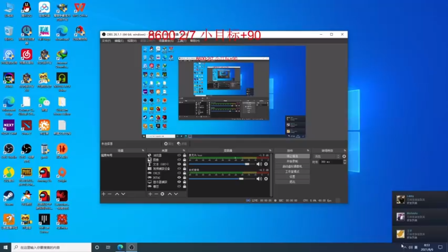Open the 淡出 scene transition dropdown
The width and height of the screenshot is (448, 252).
327,156
